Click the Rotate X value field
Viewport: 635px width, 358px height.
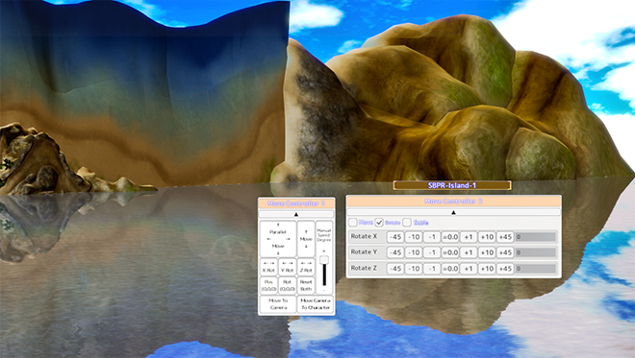(x=535, y=237)
